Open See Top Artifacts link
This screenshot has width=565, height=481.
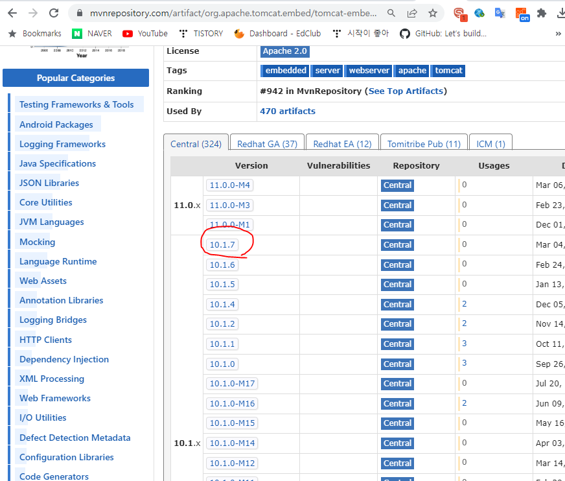pos(406,91)
